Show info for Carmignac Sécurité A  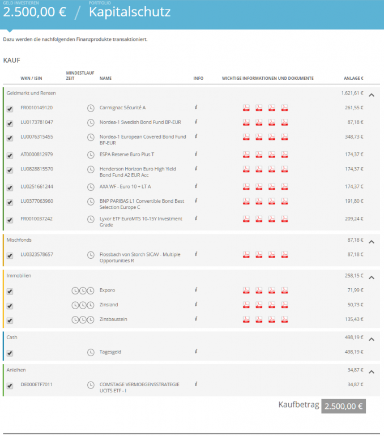(196, 107)
